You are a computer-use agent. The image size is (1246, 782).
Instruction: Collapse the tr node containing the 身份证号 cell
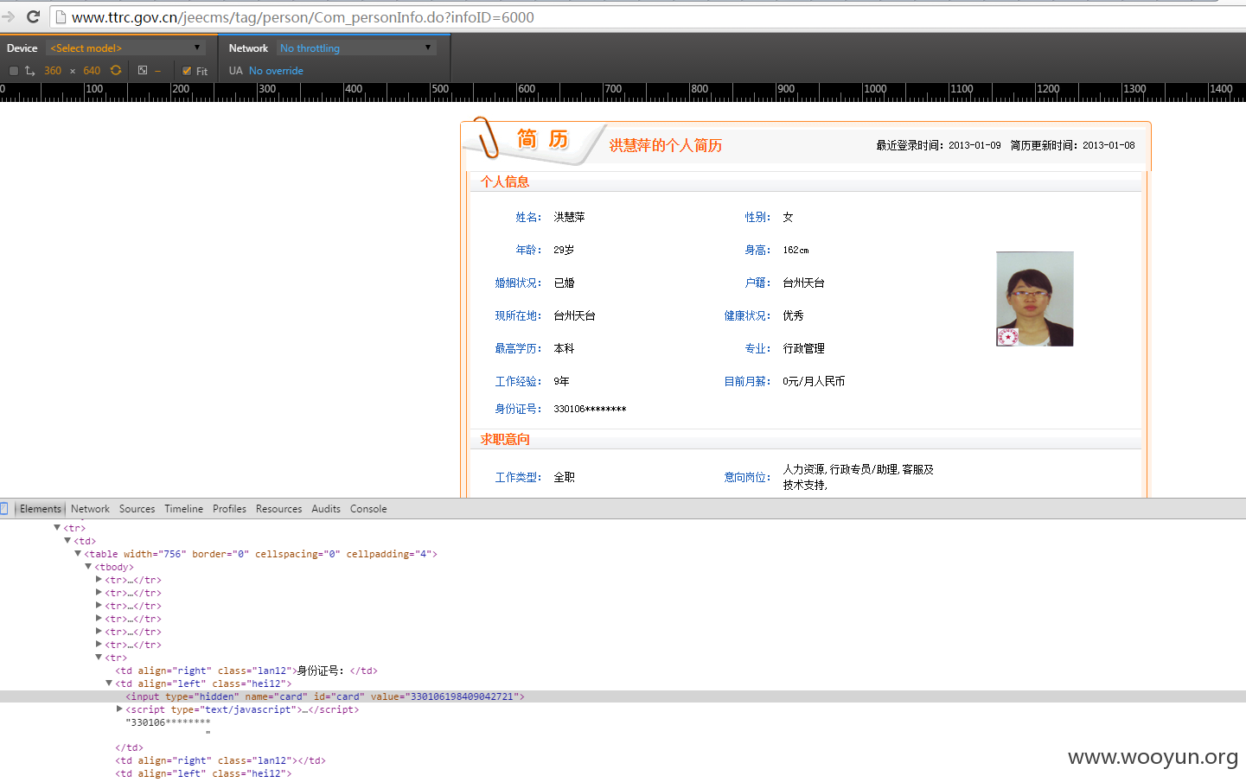click(99, 657)
